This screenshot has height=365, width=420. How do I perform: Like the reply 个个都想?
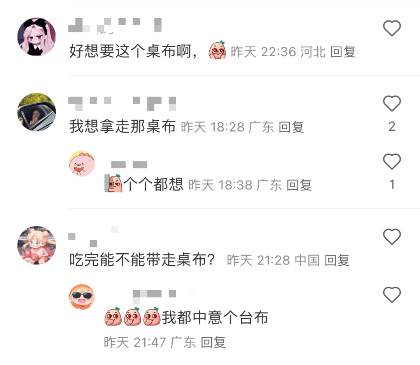click(x=392, y=161)
